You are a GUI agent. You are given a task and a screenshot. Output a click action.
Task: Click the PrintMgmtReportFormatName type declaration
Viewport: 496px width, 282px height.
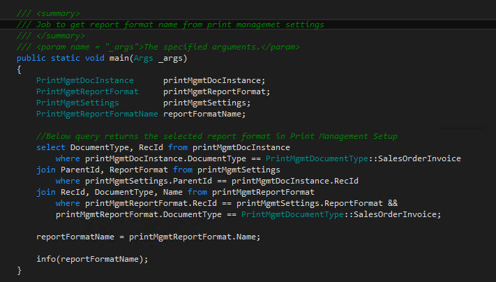[96, 114]
